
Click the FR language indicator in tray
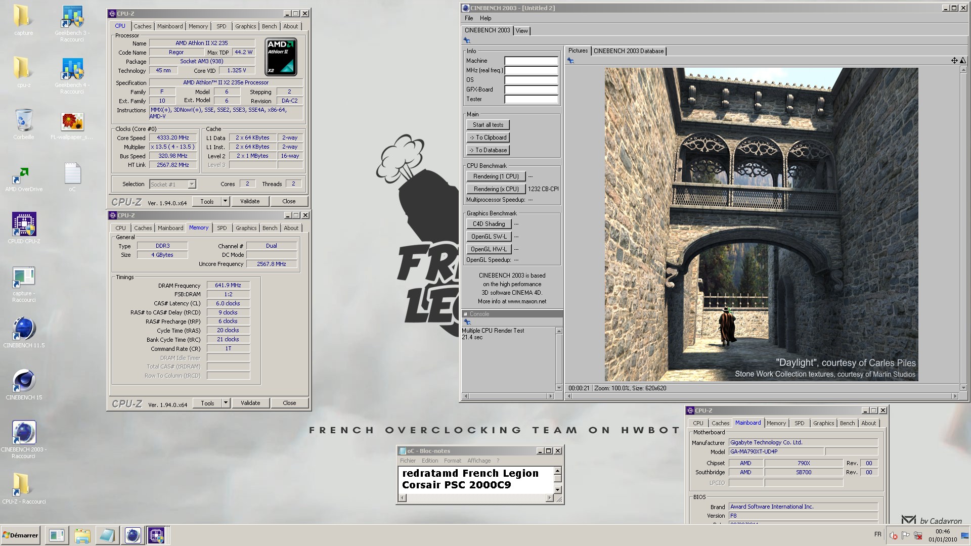877,534
